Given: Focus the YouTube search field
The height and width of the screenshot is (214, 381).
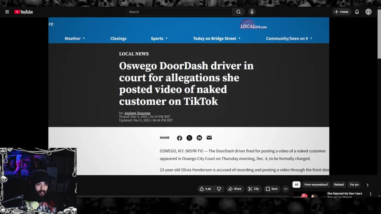Looking at the screenshot, I should pyautogui.click(x=179, y=12).
